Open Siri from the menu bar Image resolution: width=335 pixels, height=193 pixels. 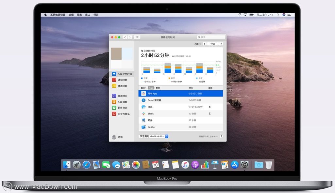coord(284,15)
